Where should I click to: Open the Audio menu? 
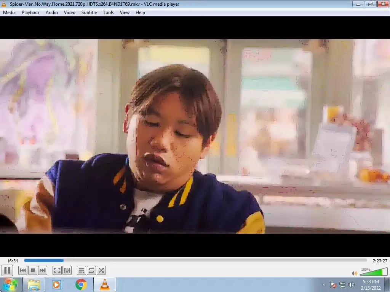point(52,13)
